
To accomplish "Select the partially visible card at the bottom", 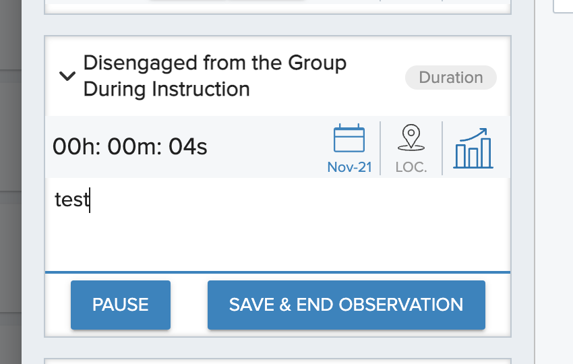I will (278, 361).
